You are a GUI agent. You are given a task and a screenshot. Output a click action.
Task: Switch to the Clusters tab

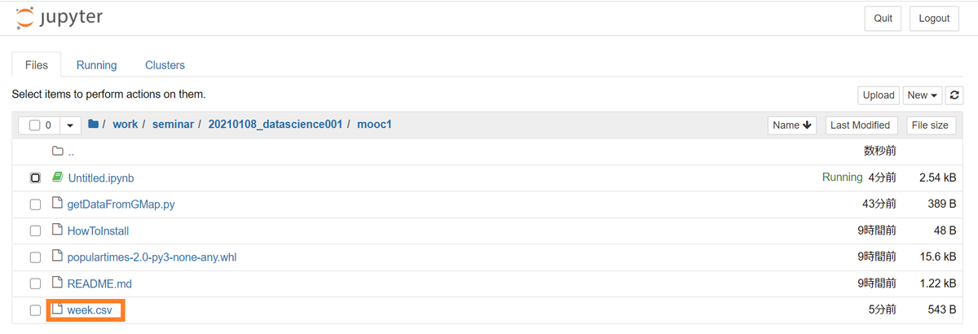point(165,65)
